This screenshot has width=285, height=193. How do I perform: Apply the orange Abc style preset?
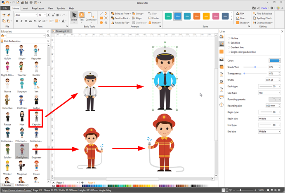point(197,16)
